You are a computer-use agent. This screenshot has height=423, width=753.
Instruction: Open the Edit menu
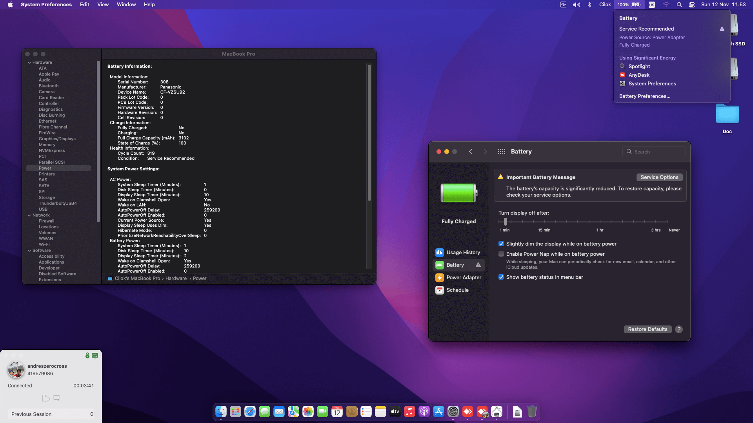pos(85,5)
